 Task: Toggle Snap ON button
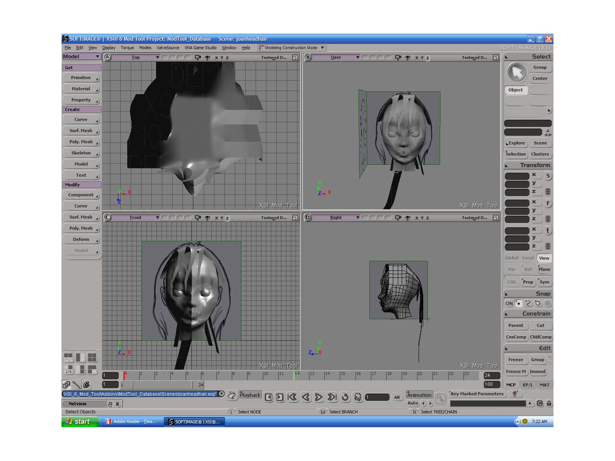click(509, 303)
